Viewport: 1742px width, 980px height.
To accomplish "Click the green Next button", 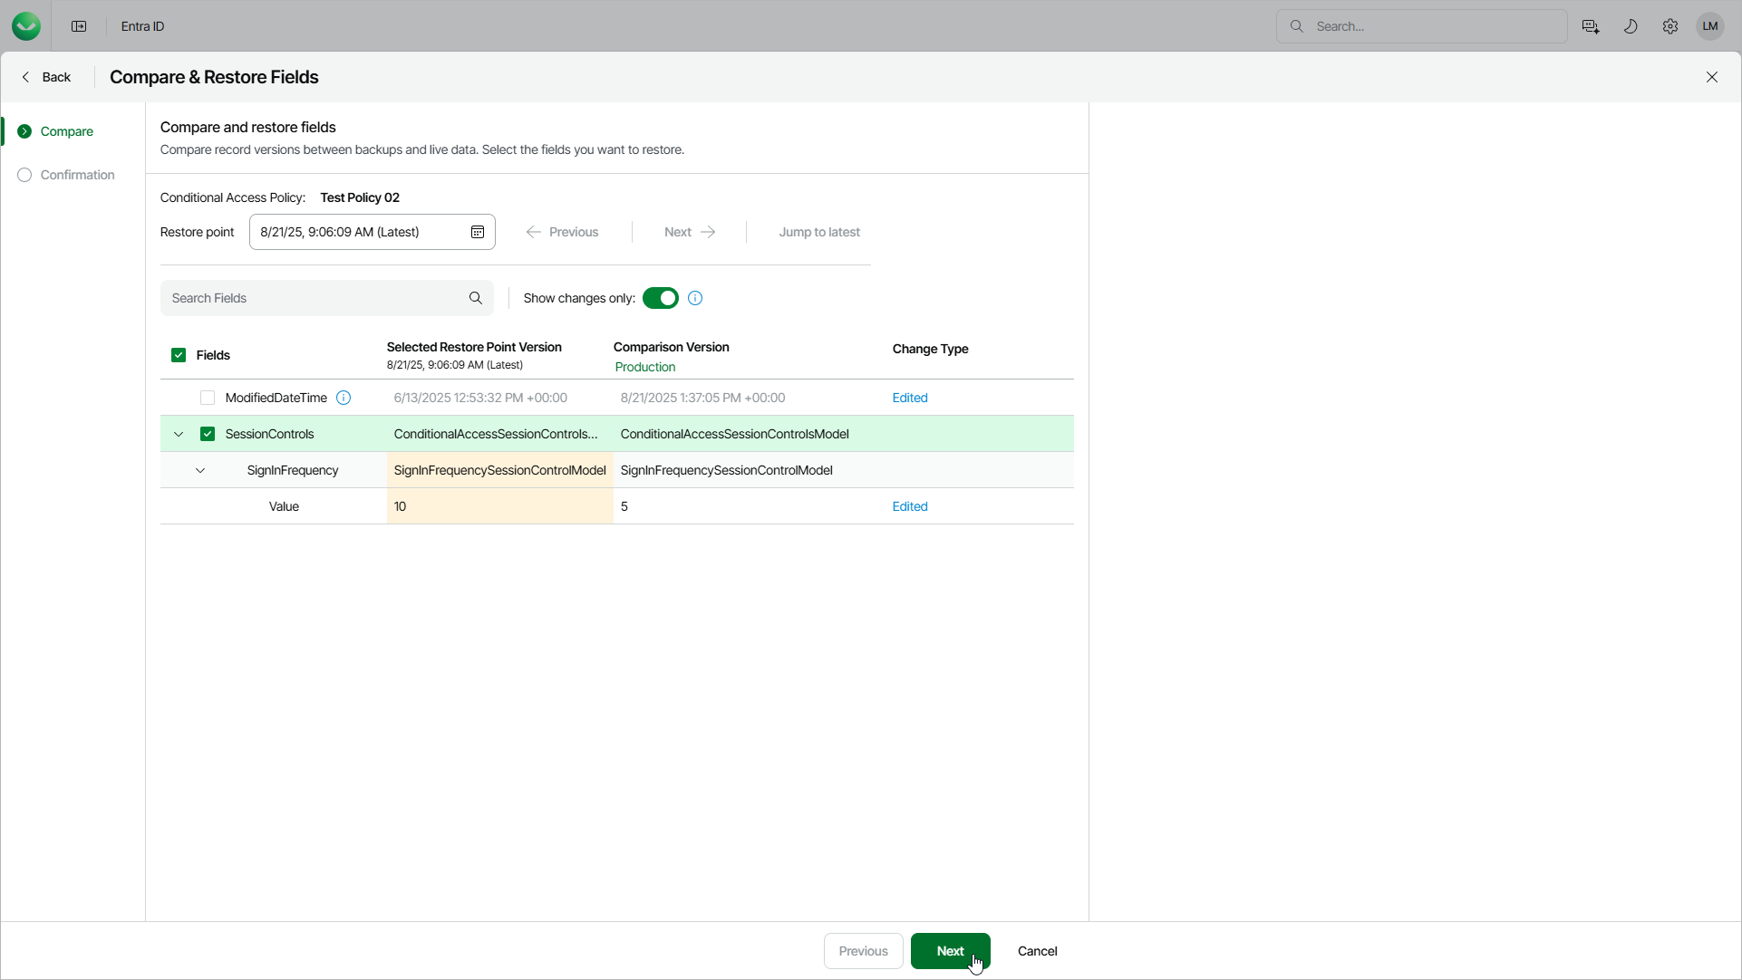I will point(949,951).
